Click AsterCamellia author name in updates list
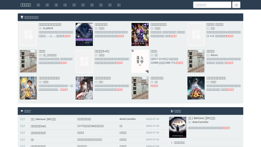Viewport: 261px width, 147px height. click(x=128, y=119)
